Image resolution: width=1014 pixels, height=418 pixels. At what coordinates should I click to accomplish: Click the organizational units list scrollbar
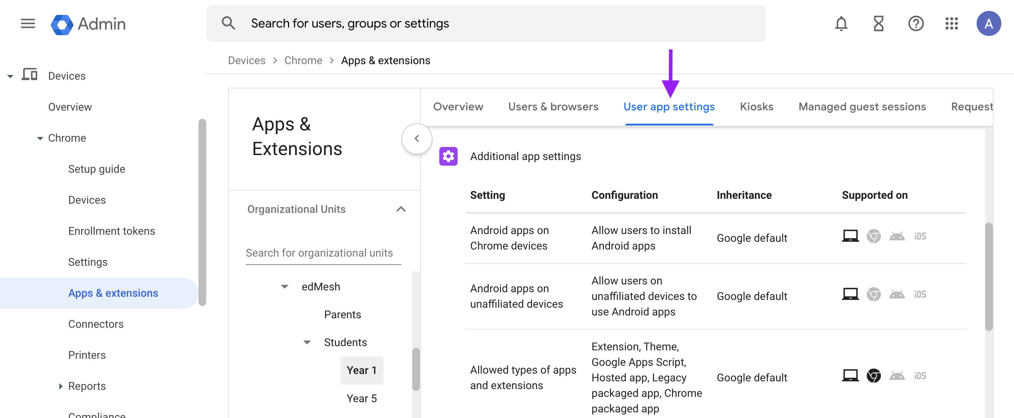point(416,369)
